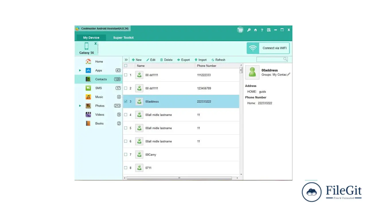Select contact name 00Camy

(x=151, y=154)
